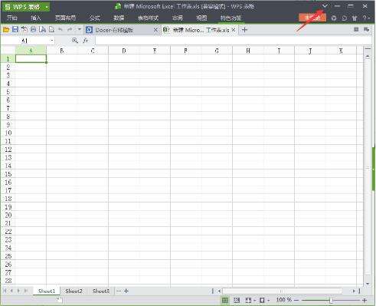Redo the action with the redo arrow

coord(70,30)
